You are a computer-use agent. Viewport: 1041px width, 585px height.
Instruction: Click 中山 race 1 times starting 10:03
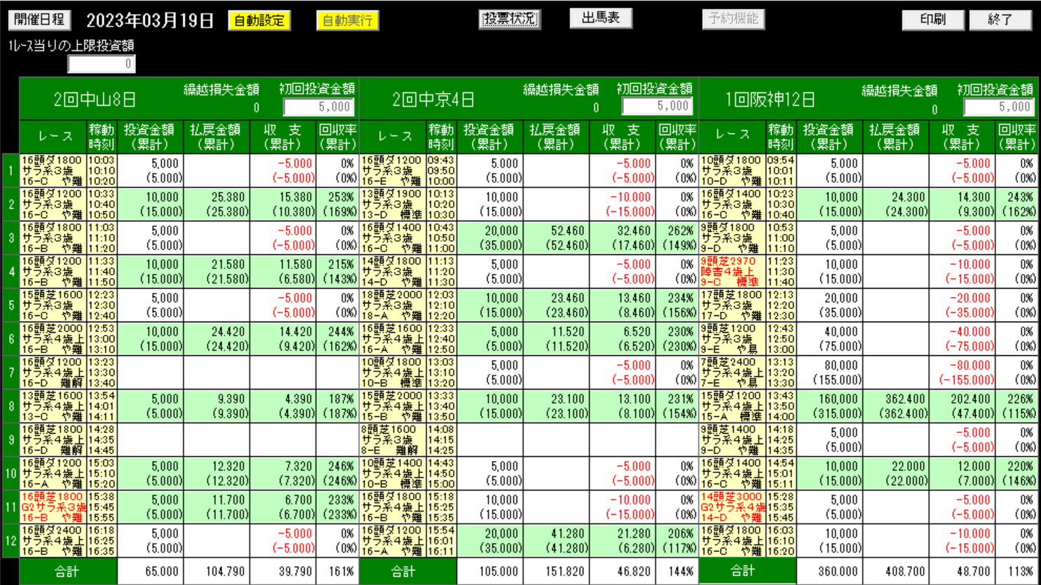click(102, 170)
